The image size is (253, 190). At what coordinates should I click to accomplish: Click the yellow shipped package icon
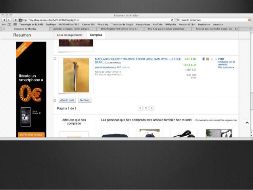(x=207, y=59)
